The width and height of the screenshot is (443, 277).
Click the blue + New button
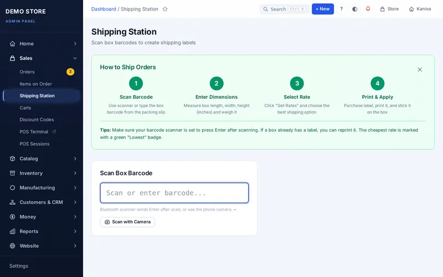pyautogui.click(x=323, y=9)
